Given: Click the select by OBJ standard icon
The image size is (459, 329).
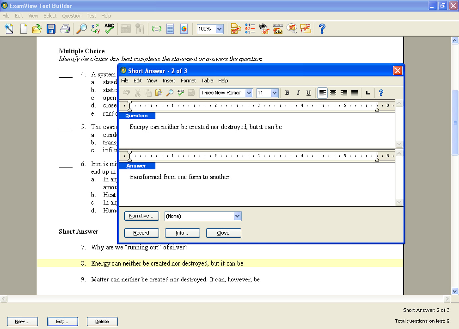Looking at the screenshot, I should click(278, 29).
